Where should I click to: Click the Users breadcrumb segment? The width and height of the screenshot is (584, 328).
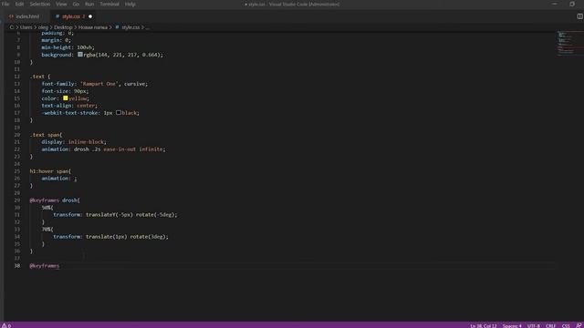[26, 27]
